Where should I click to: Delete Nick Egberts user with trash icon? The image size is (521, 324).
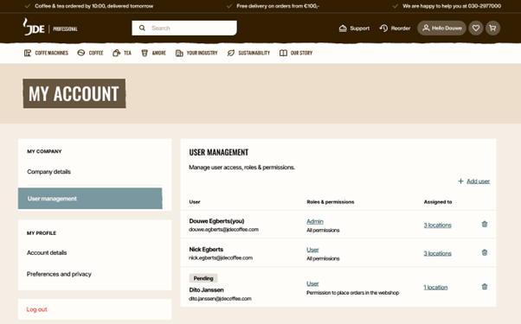[485, 252]
